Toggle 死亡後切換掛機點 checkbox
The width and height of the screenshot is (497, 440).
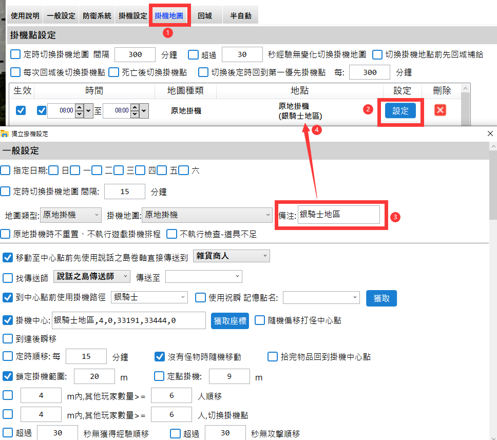click(113, 72)
